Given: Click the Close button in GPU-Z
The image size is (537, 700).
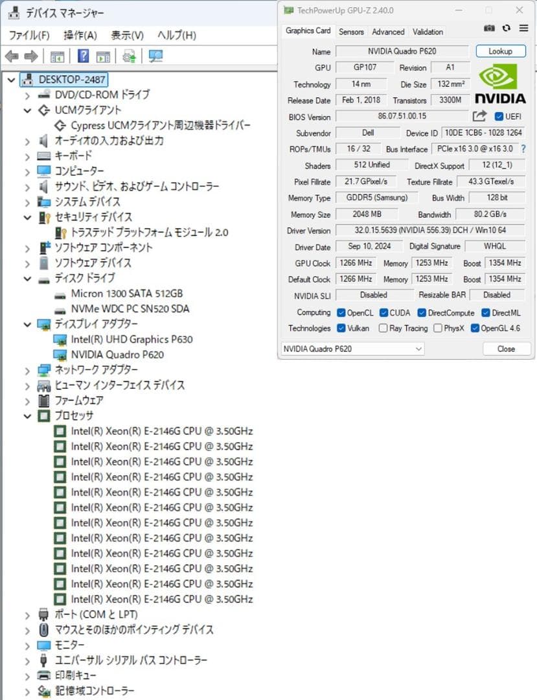Looking at the screenshot, I should [506, 349].
